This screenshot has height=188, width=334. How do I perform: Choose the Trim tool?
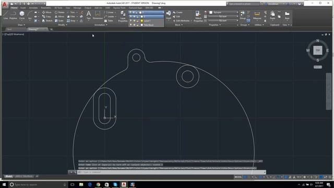(71, 13)
